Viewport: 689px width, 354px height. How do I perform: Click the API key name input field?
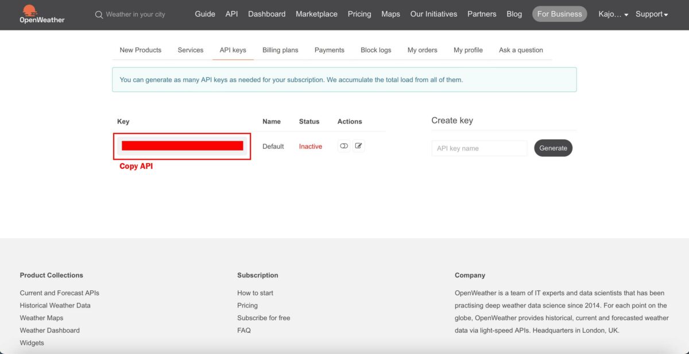click(479, 148)
